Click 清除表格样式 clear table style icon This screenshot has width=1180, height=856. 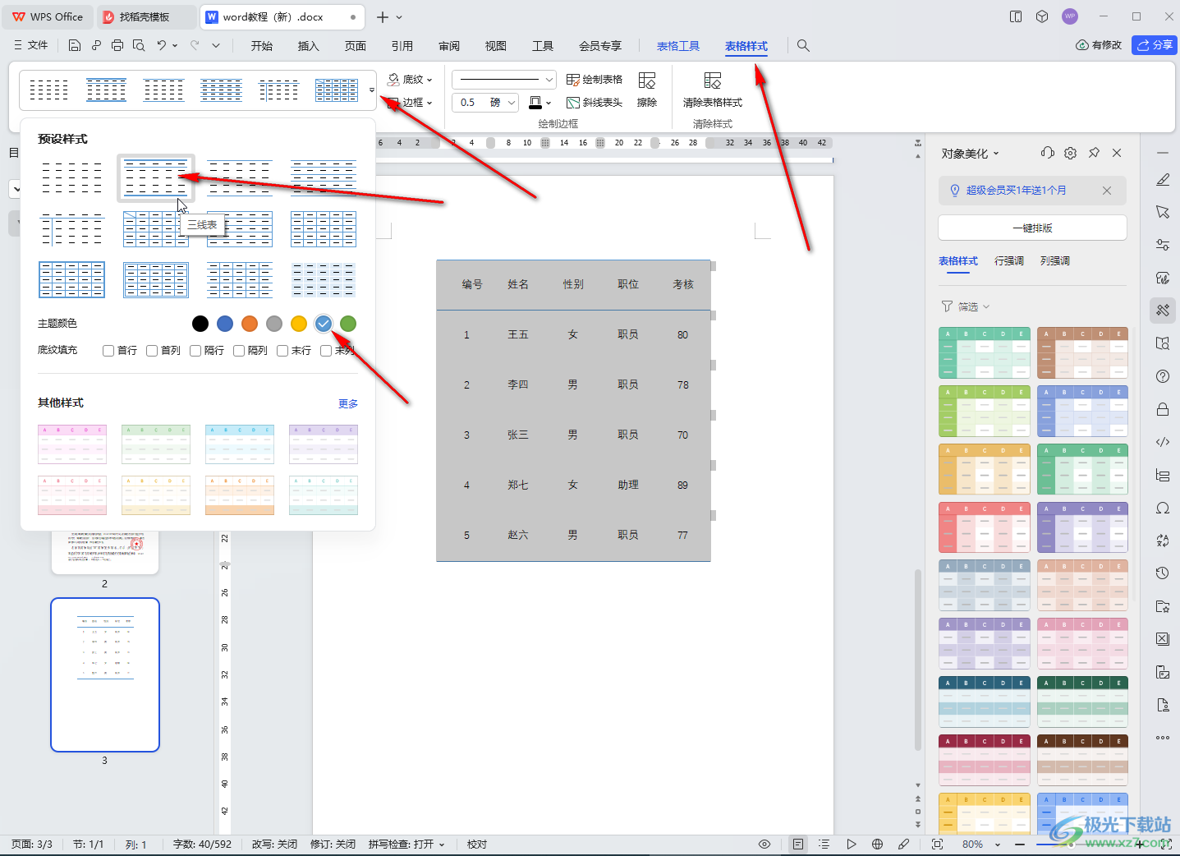pos(713,90)
